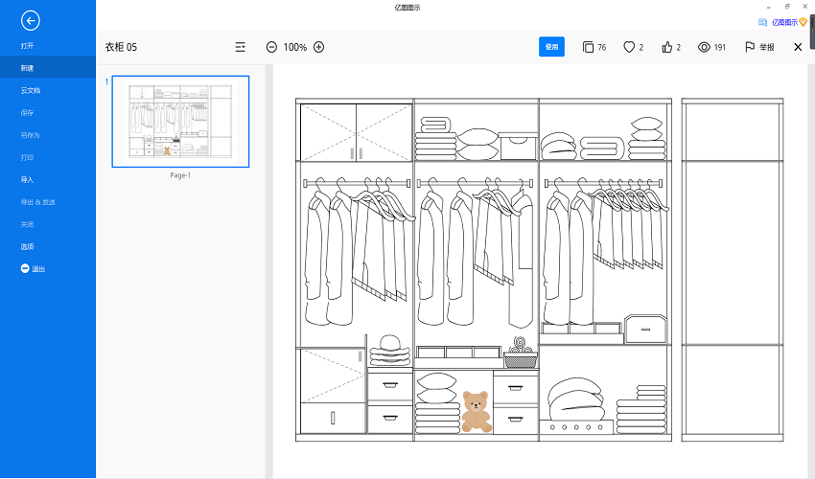The width and height of the screenshot is (815, 479).
Task: Click the thumbs-up like icon
Action: 666,47
